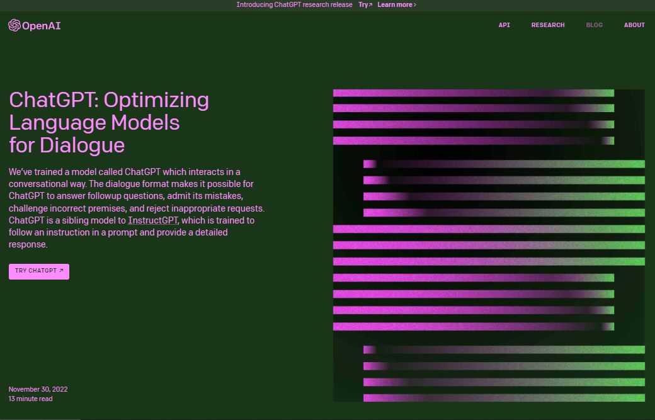Open the InstructGPT link
The height and width of the screenshot is (420, 655).
pos(153,220)
